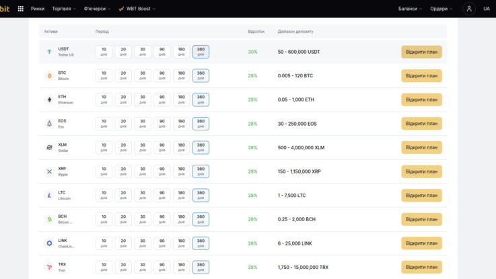
Task: Click Відкрити план button for LTC
Action: click(421, 196)
